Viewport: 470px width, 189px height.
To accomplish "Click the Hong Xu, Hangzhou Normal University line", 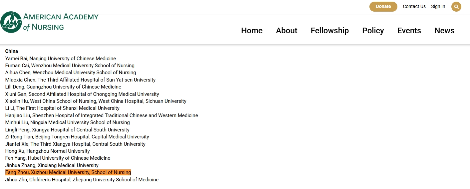I will pos(48,151).
